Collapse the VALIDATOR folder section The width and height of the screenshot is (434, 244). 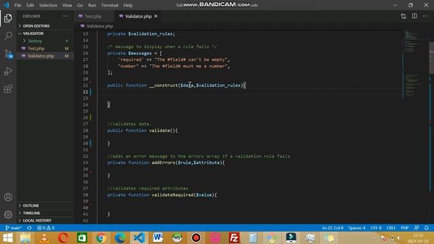(x=33, y=33)
